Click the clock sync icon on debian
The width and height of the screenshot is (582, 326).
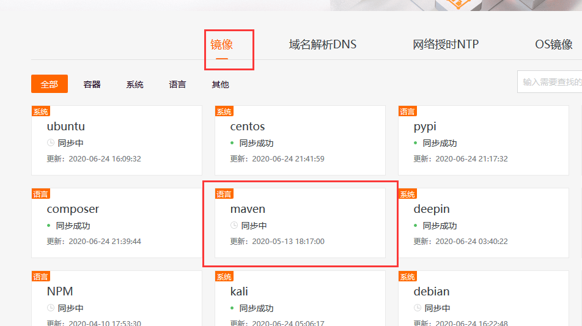pyautogui.click(x=418, y=308)
